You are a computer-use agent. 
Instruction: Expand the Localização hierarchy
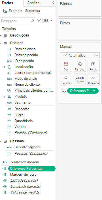5,67
